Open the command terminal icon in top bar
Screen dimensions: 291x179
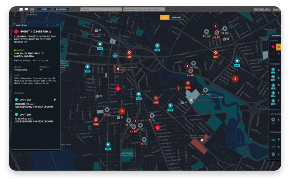pos(21,9)
